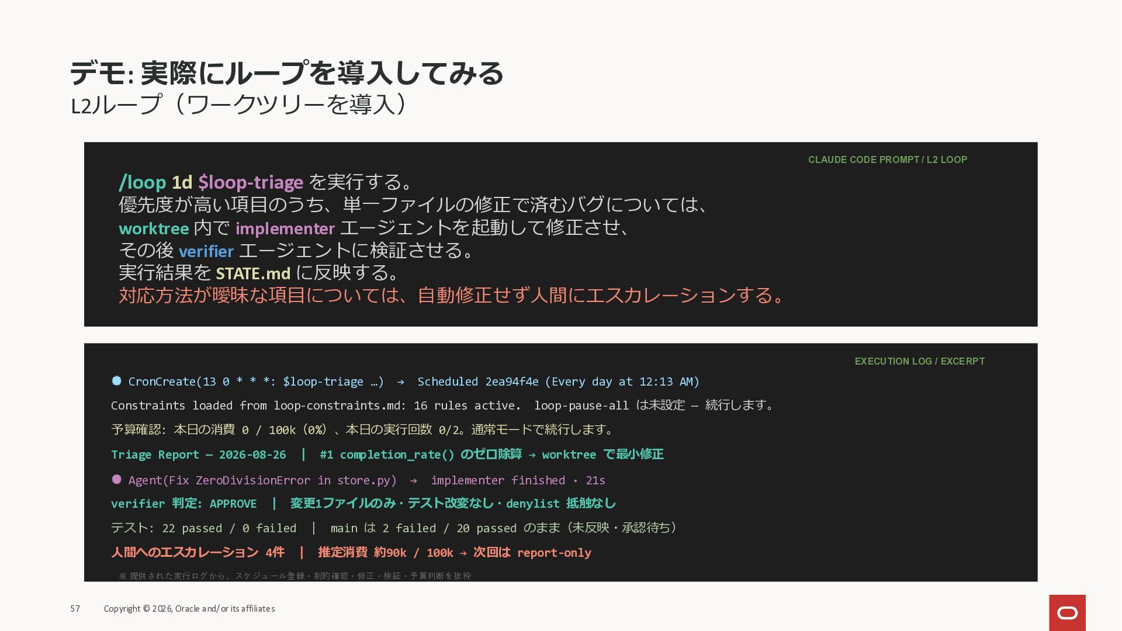Viewport: 1122px width, 631px height.
Task: Click the purple implementer word in the prompt
Action: click(285, 228)
